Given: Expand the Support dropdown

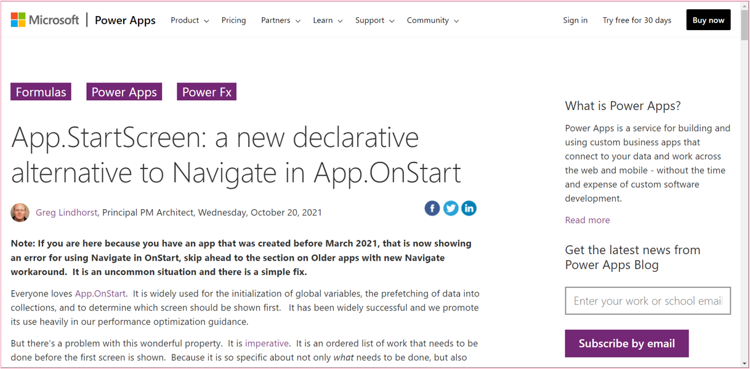Looking at the screenshot, I should coord(374,20).
